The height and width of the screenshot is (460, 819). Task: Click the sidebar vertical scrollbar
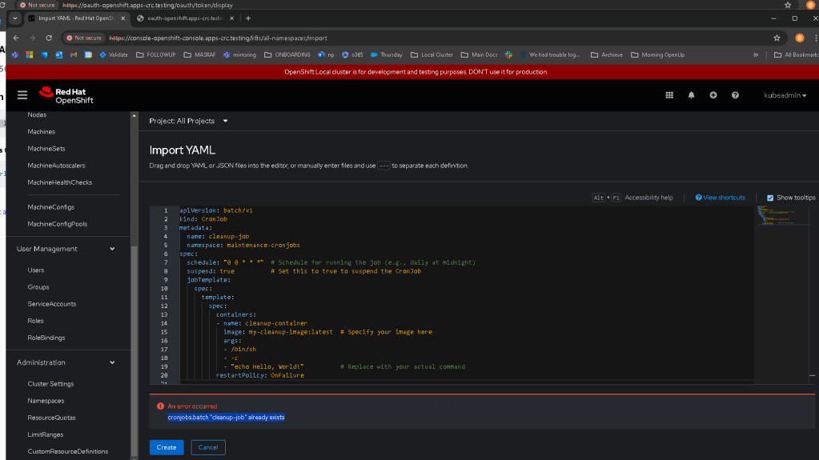[134, 350]
